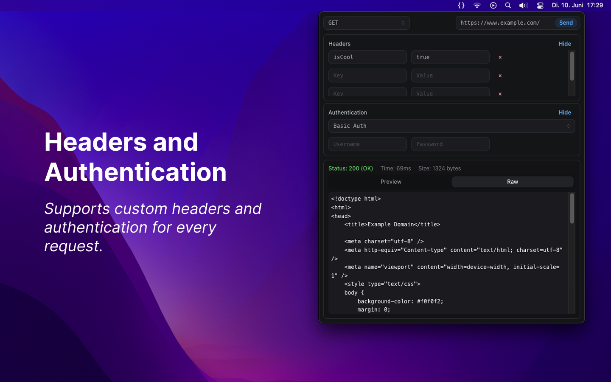Viewport: 611px width, 382px height.
Task: Remove the isCool header row
Action: pyautogui.click(x=500, y=57)
